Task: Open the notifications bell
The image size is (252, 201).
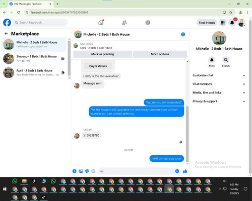Action: tap(232, 23)
